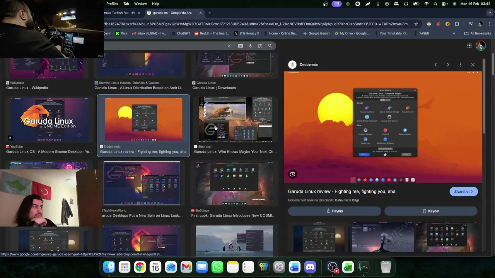Open Chrome extensions puzzle icon
This screenshot has height=278, width=495.
457,24
